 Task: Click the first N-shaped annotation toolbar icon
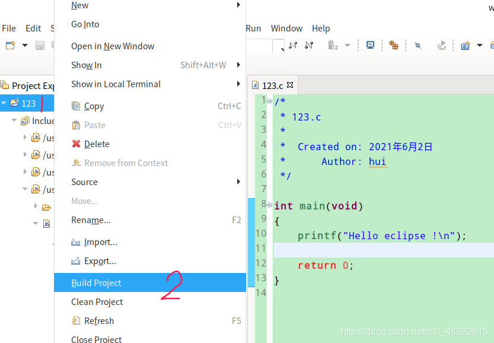[x=293, y=45]
